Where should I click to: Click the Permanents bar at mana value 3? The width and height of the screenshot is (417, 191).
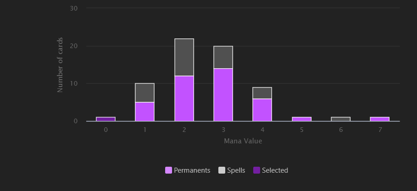click(x=223, y=95)
